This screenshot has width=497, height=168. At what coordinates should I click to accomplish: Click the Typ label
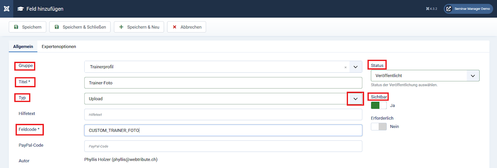(x=22, y=98)
